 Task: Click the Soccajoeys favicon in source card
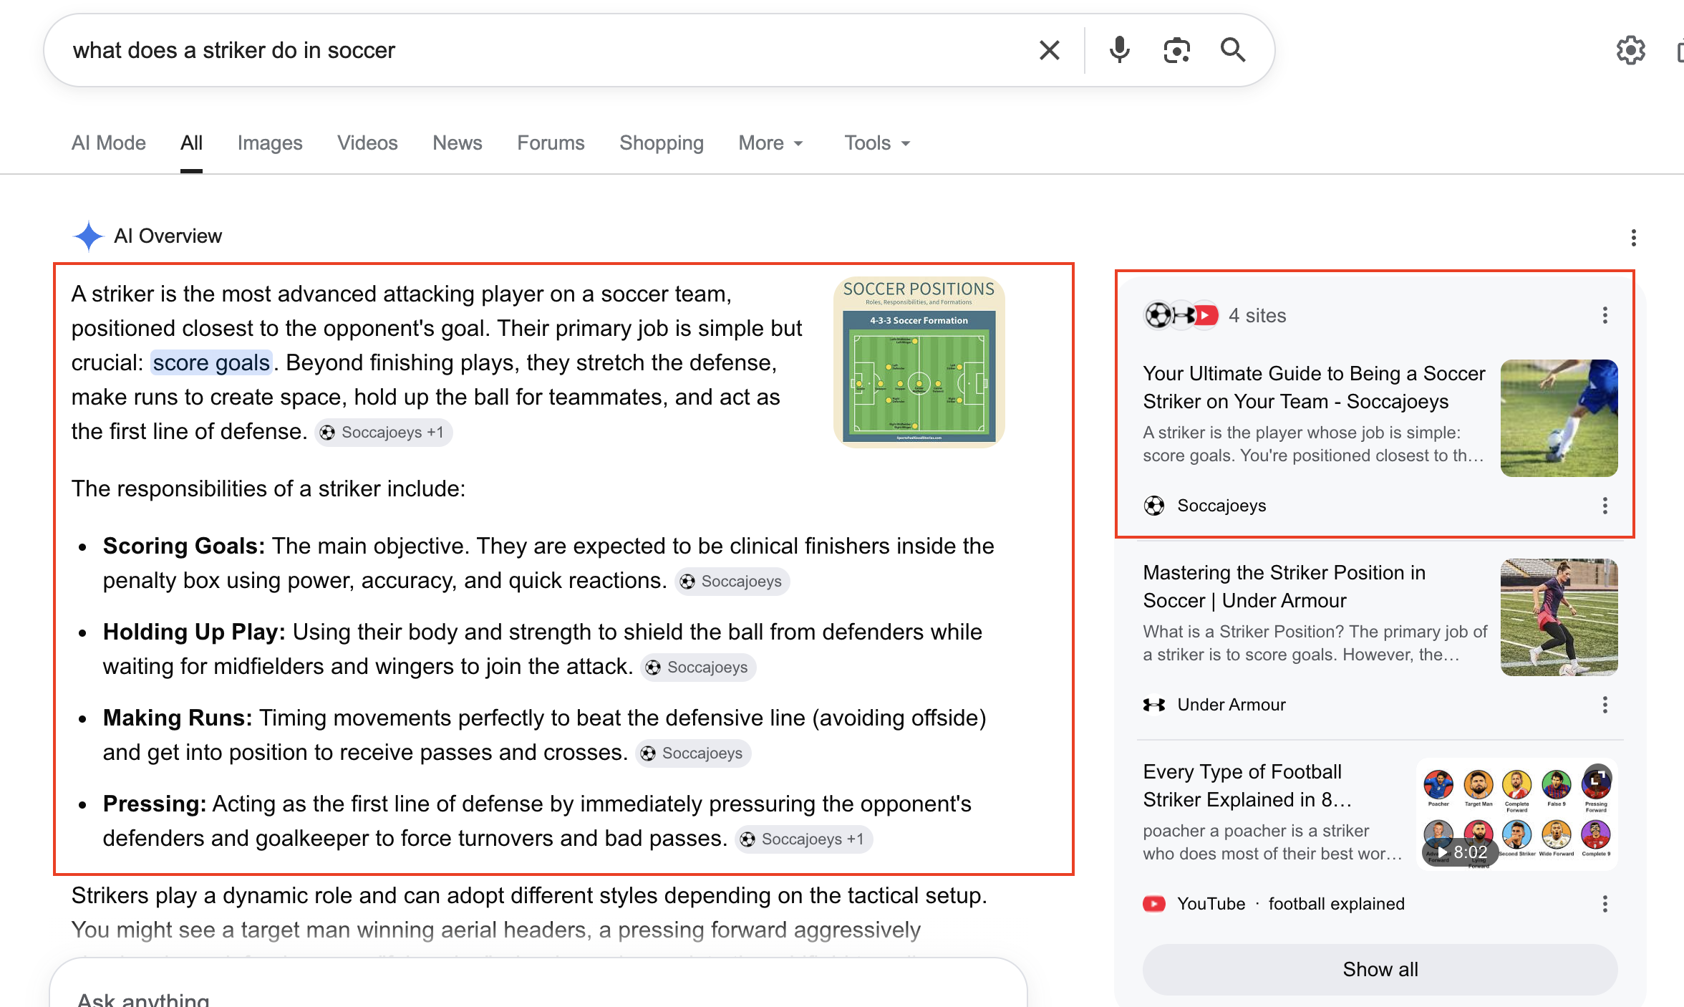click(1153, 506)
